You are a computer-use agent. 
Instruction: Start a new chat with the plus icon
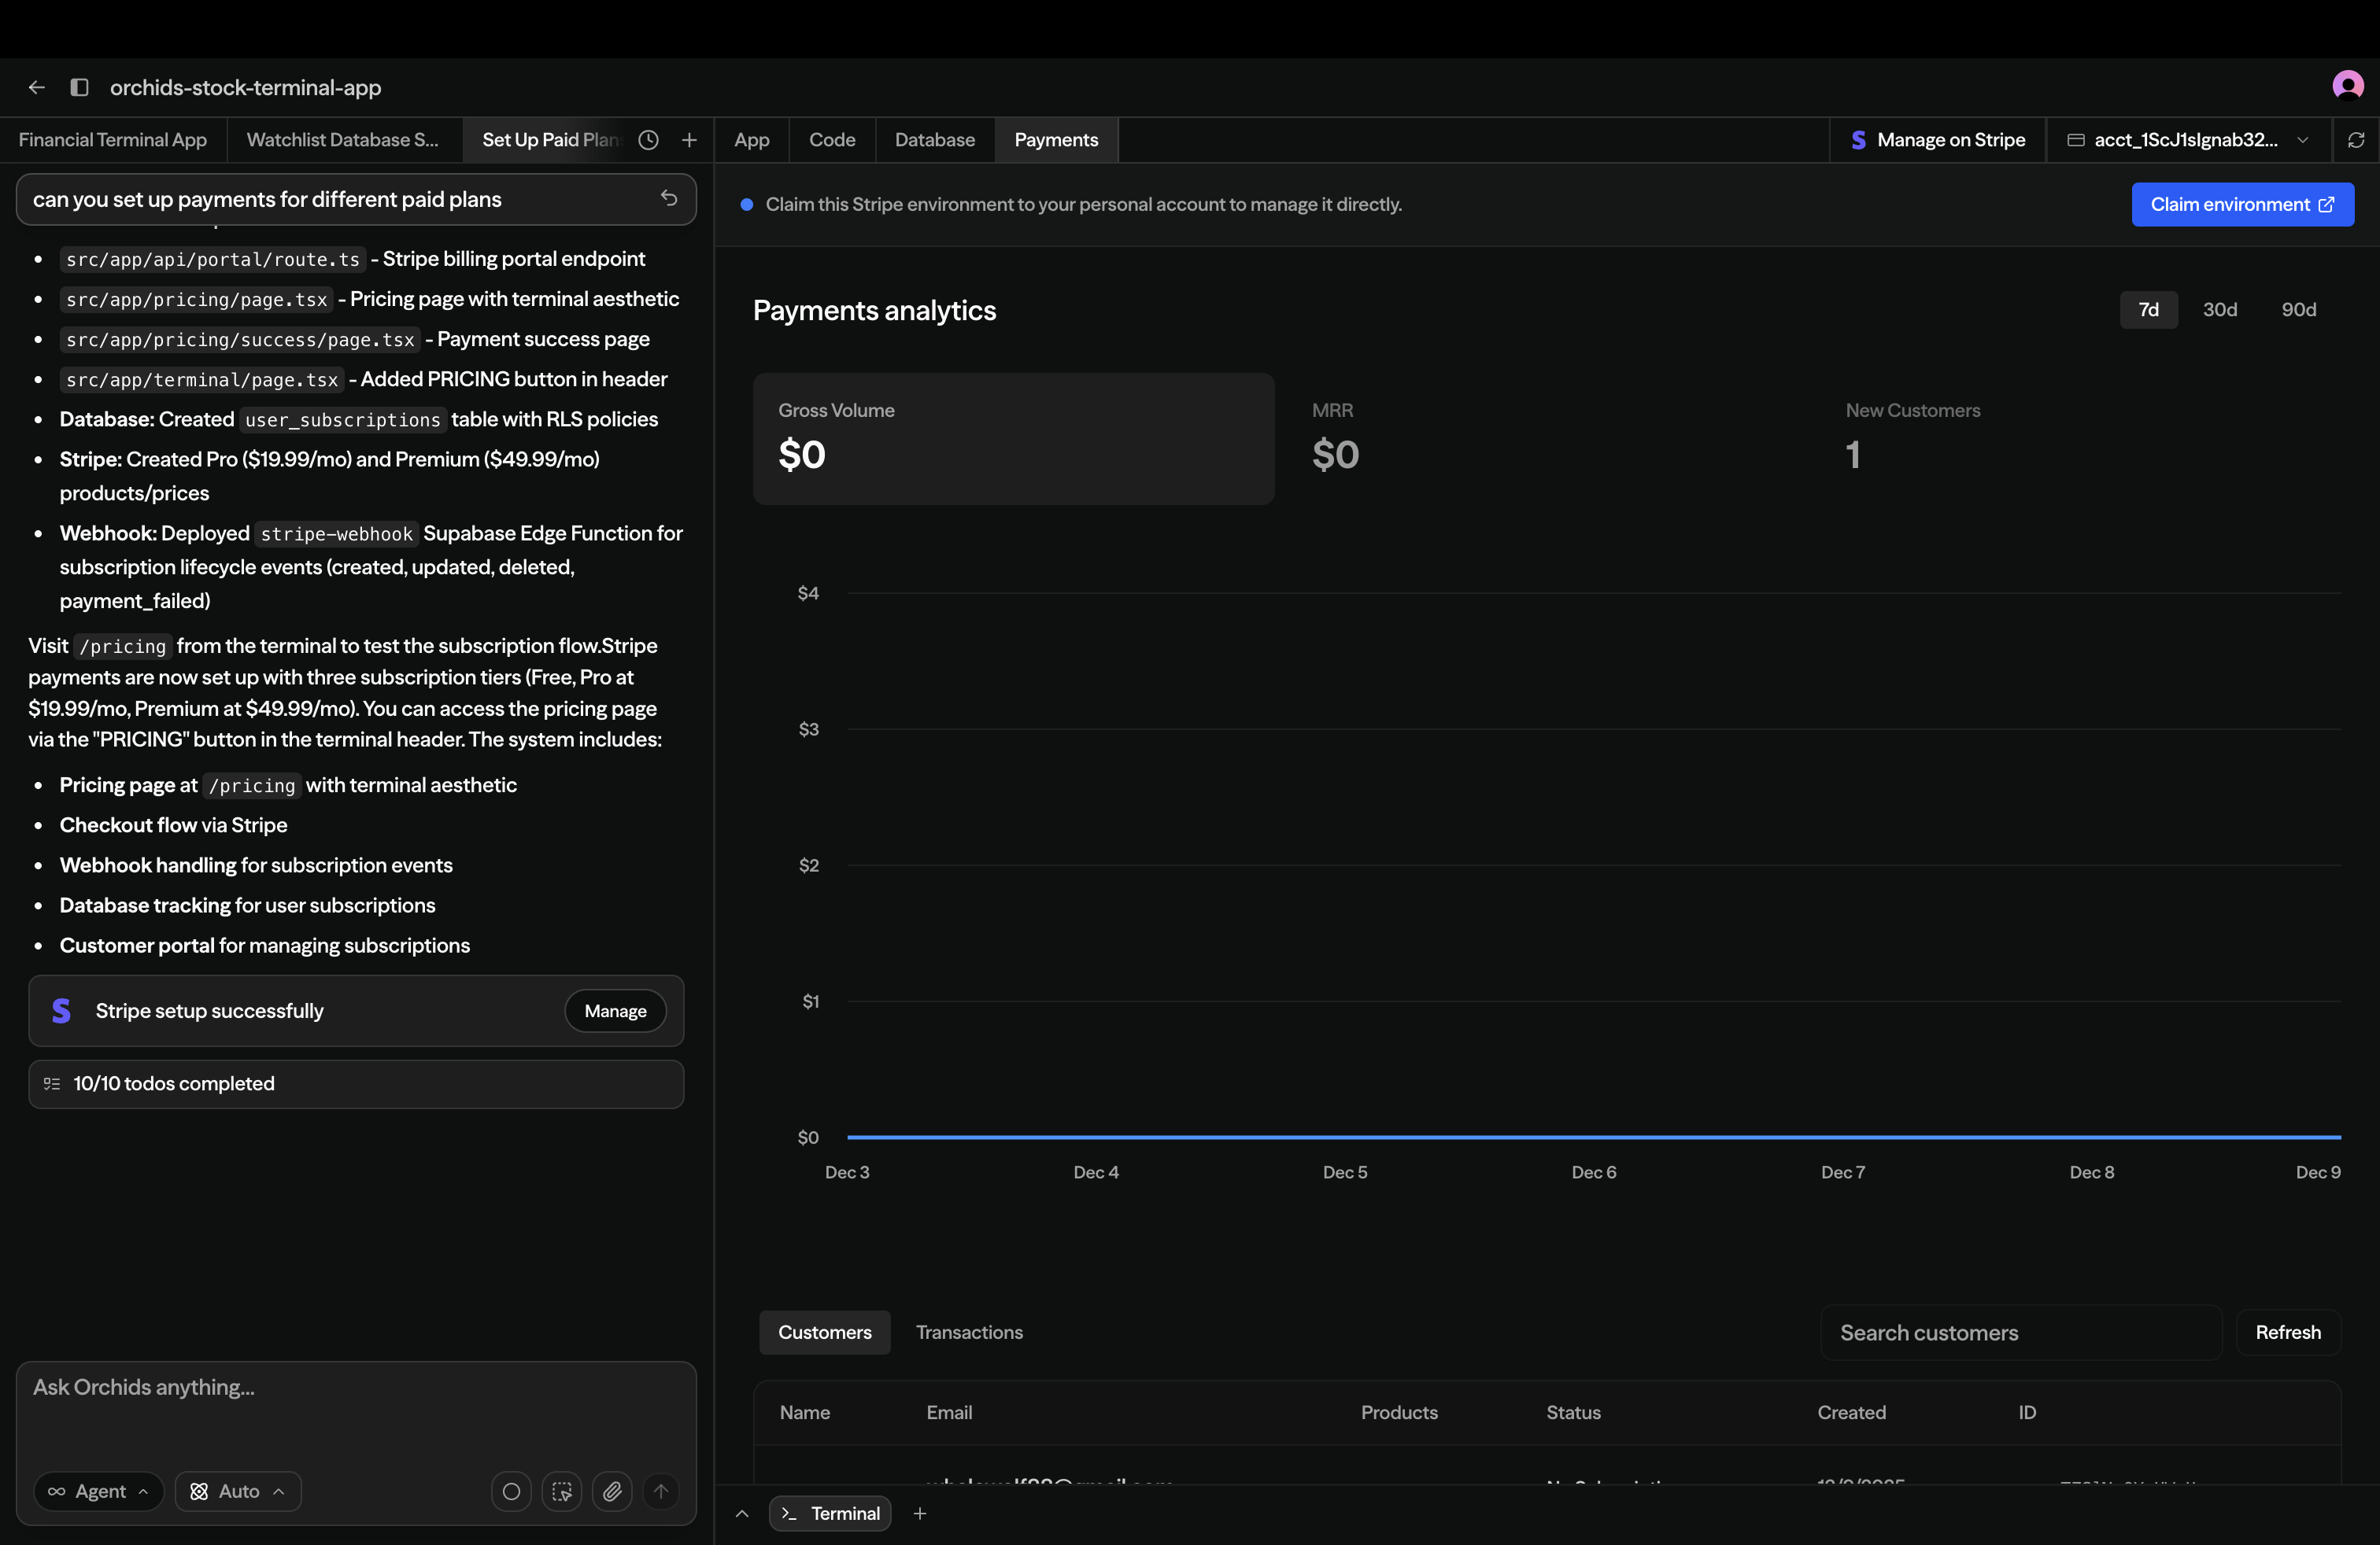[689, 141]
